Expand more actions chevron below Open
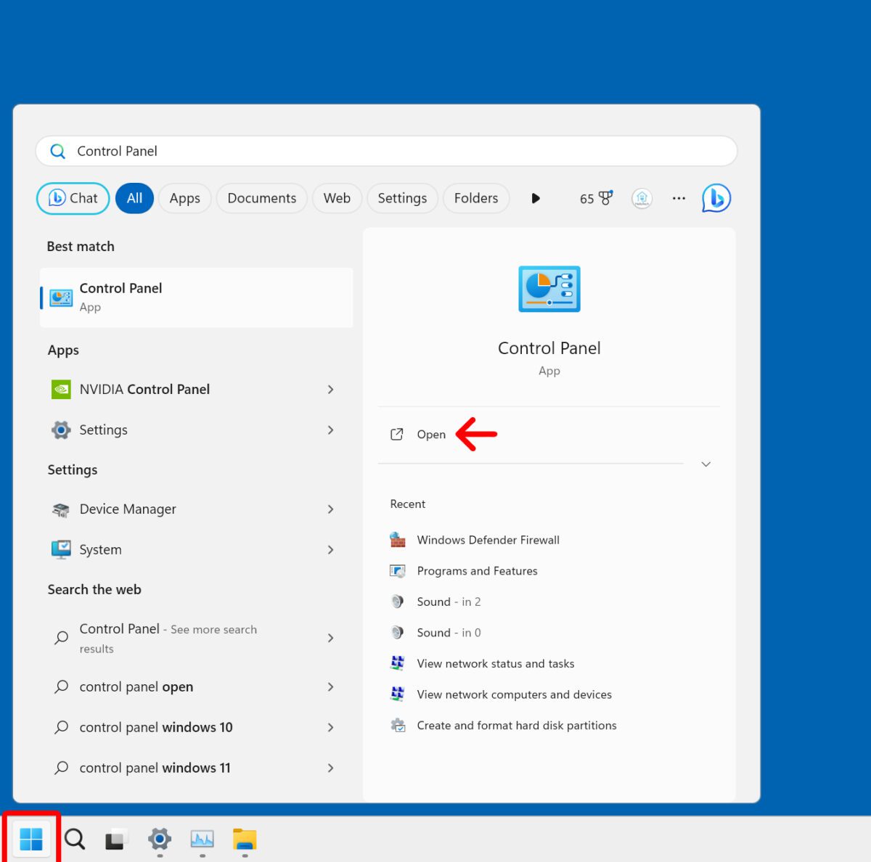 [x=706, y=464]
